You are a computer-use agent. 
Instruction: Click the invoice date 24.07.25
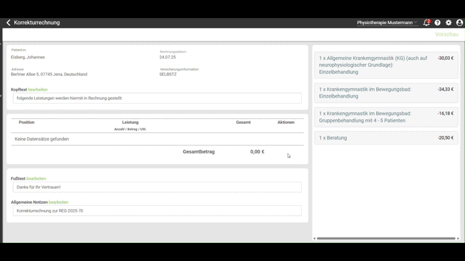coord(167,57)
